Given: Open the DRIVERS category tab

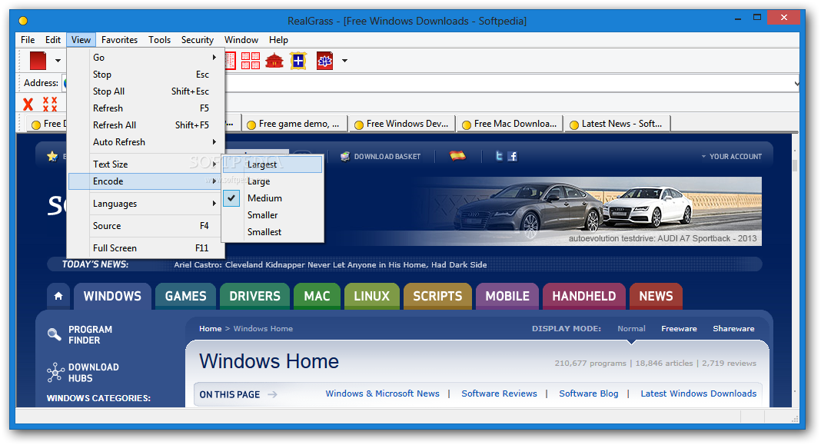Looking at the screenshot, I should click(x=254, y=297).
